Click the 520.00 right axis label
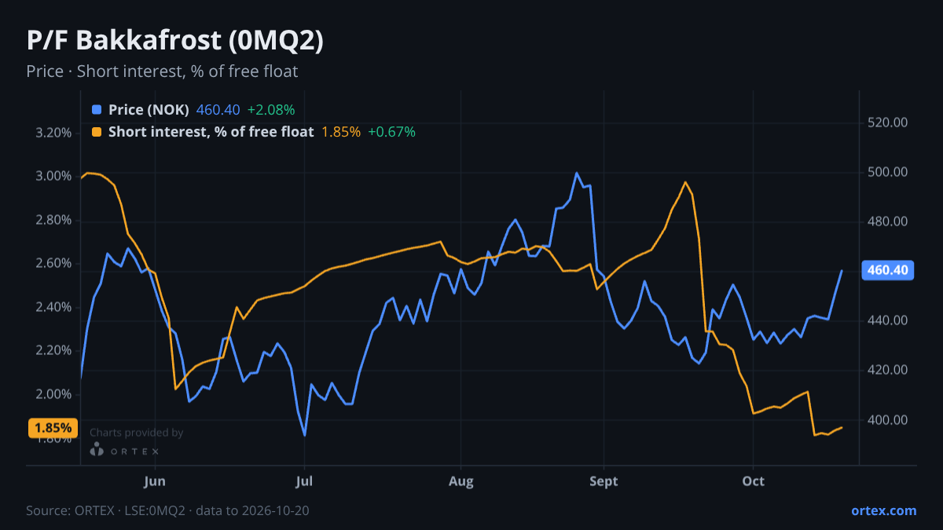The image size is (943, 530). [x=888, y=122]
